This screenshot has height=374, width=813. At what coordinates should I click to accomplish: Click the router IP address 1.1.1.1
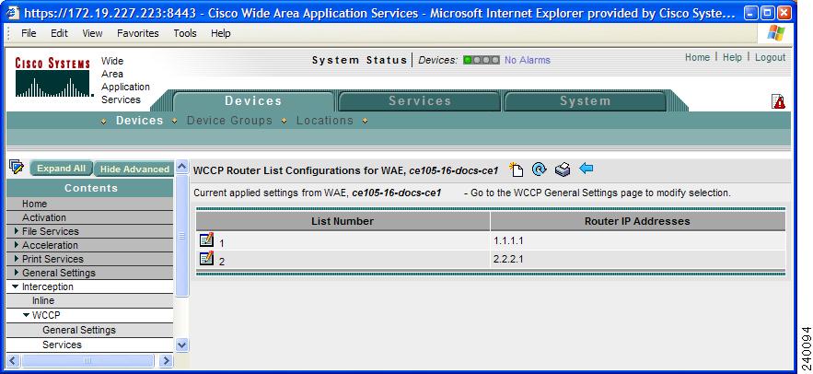coord(508,240)
